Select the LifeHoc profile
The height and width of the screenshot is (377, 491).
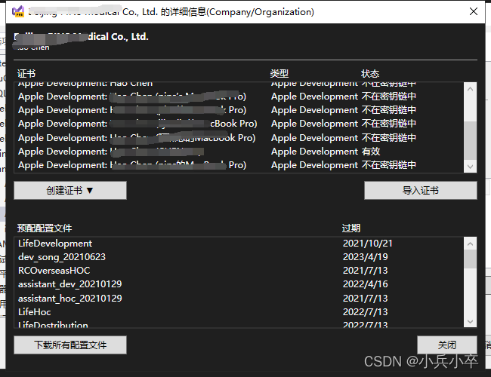[239, 312]
